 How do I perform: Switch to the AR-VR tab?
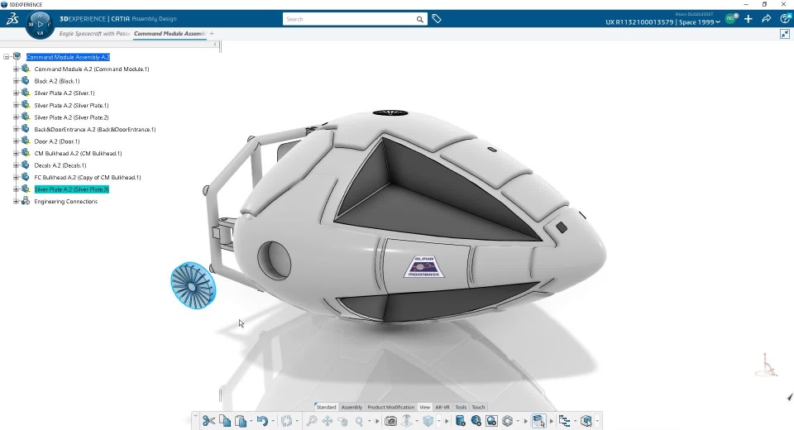tap(442, 407)
